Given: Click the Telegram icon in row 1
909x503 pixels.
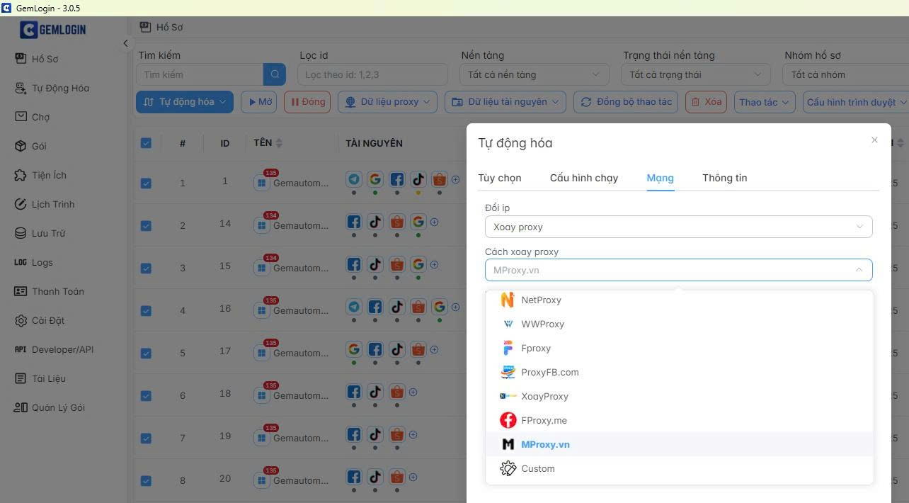Looking at the screenshot, I should [354, 179].
